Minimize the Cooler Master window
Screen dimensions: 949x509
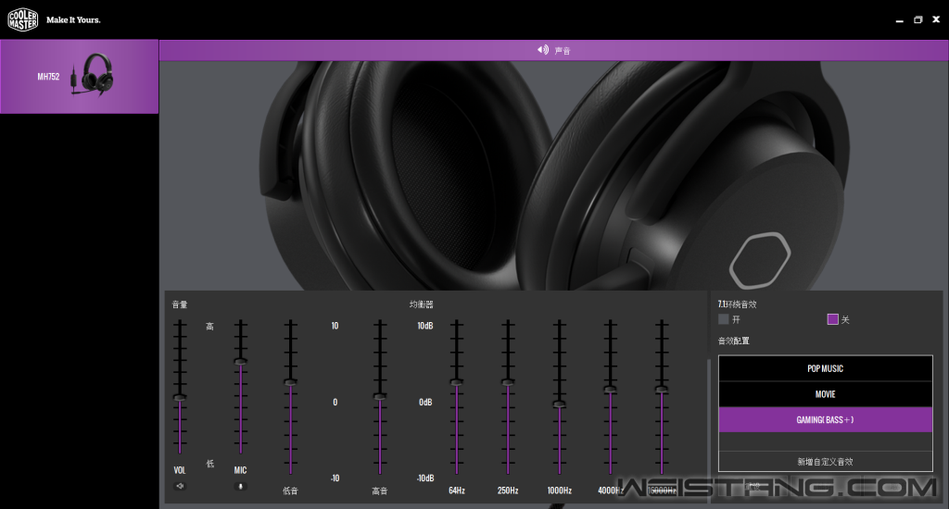pos(899,20)
